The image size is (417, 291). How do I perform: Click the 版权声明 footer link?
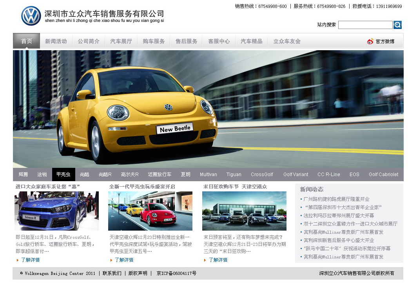point(138,273)
